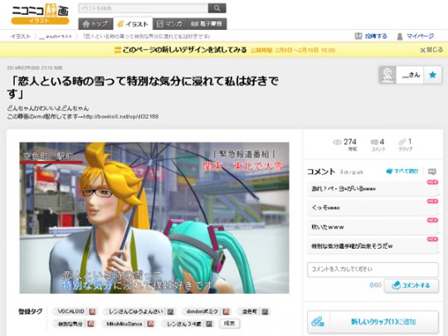
Task: Click the illustration search input field
Action: pyautogui.click(x=144, y=8)
